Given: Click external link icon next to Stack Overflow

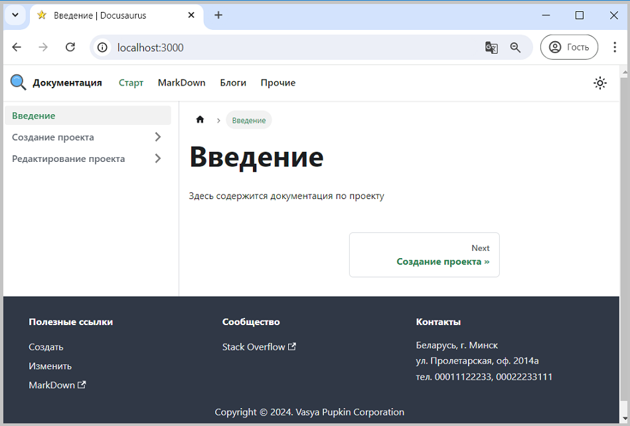Looking at the screenshot, I should tap(292, 346).
